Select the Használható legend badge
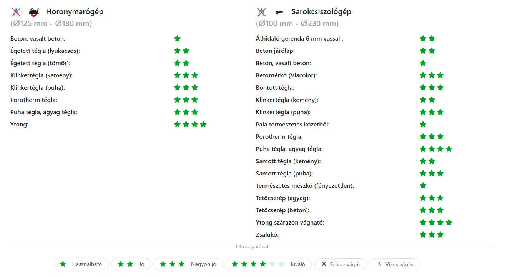Viewport: 505px width, 277px height. pyautogui.click(x=81, y=264)
